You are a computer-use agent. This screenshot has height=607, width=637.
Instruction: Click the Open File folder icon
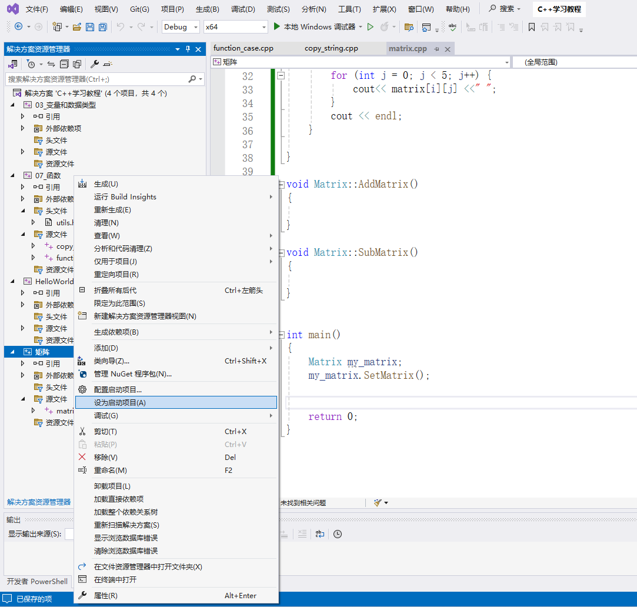pos(77,27)
